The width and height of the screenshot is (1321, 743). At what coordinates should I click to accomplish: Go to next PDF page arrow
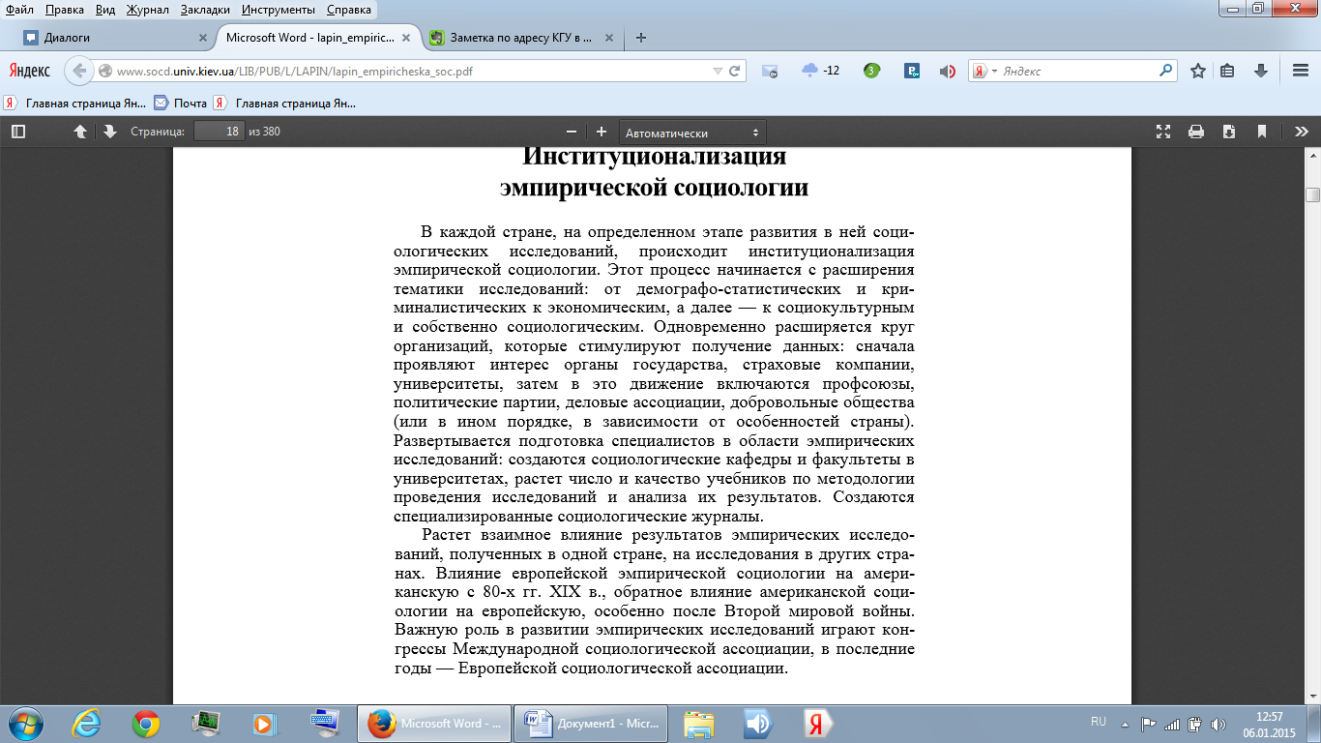click(110, 132)
